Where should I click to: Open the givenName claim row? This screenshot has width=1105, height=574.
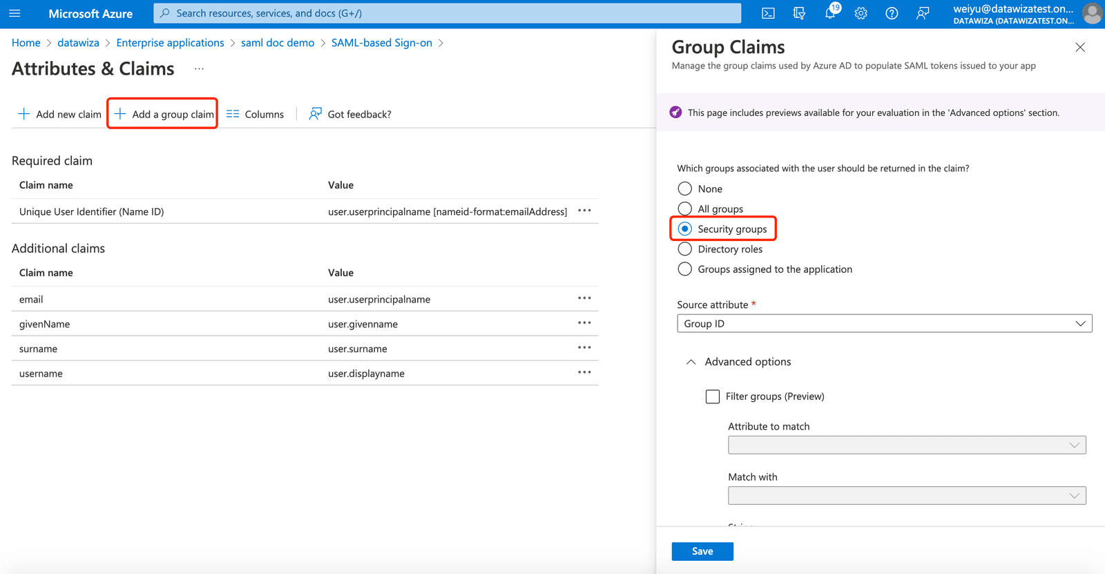(305, 324)
